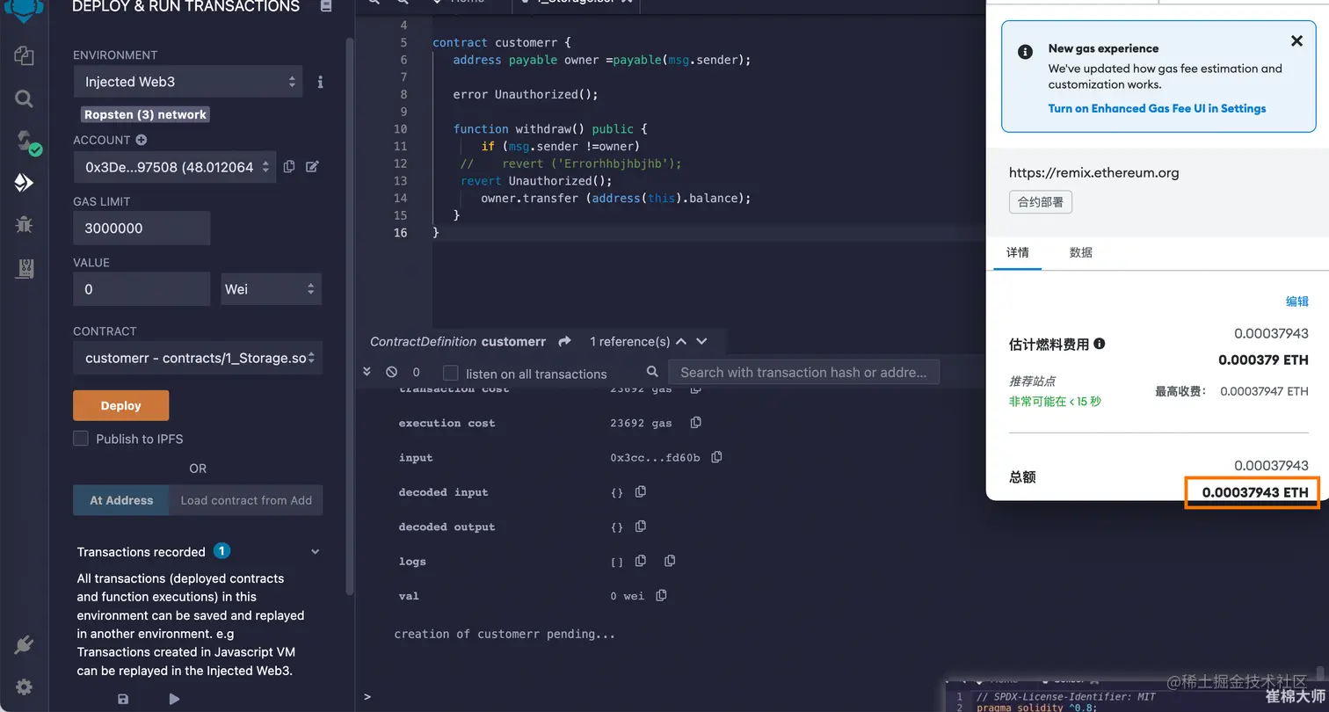Click the At Address button
The image size is (1329, 712).
121,500
